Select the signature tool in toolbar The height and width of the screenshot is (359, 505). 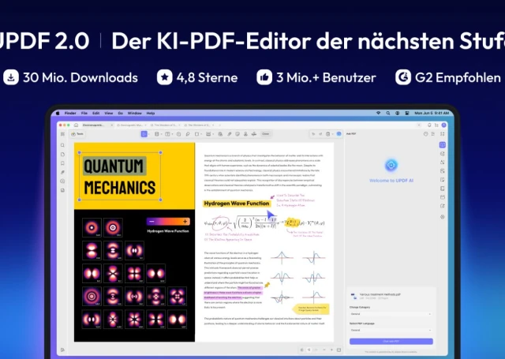[254, 134]
